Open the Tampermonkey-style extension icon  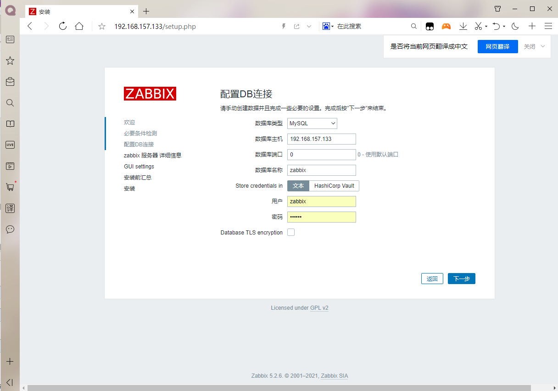pyautogui.click(x=430, y=27)
